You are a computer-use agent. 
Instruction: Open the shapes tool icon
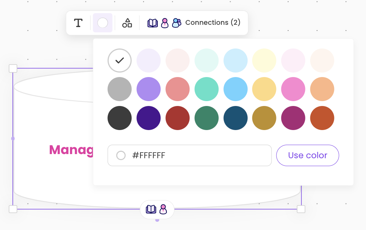[127, 23]
